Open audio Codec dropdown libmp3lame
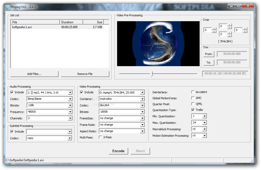261x170 pixels. pyautogui.click(x=70, y=99)
